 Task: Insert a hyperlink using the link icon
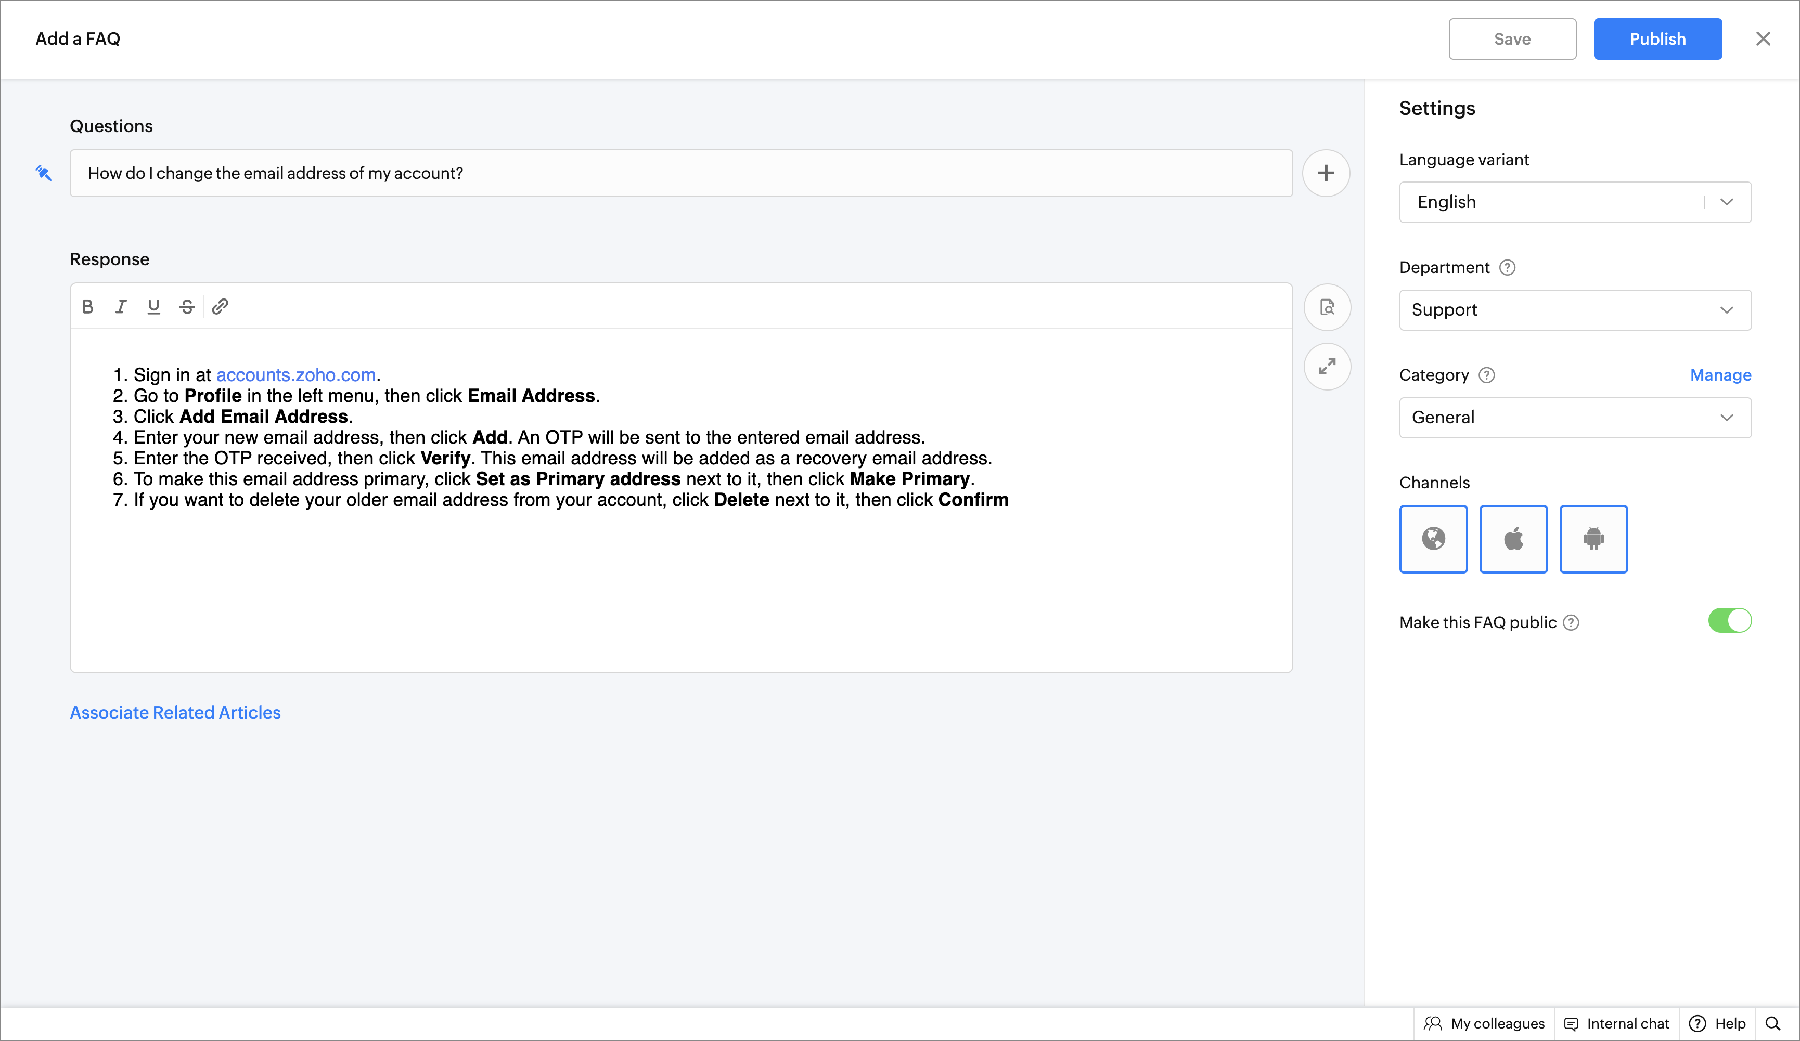point(220,306)
